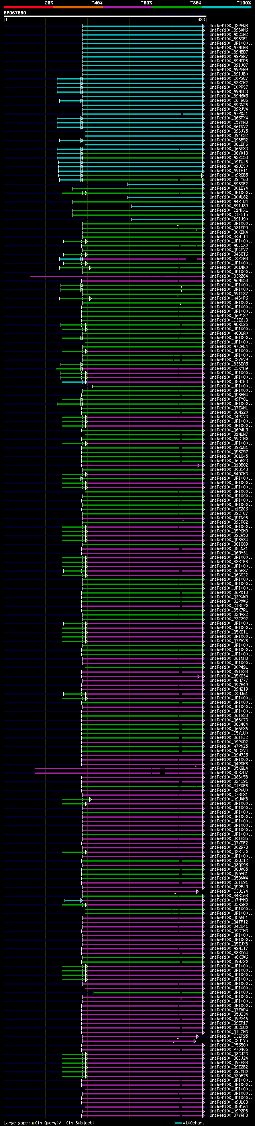Screen dimensions: 255x1126
Task: Select the UniRef100_A2AF76 entry
Action: click(229, 1076)
